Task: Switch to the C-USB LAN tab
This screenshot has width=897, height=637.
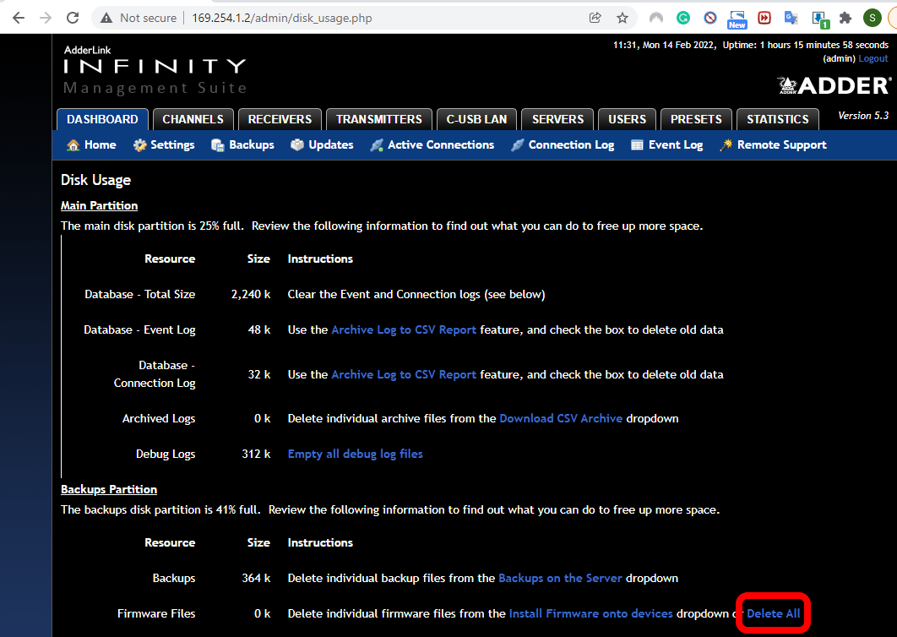Action: coord(476,120)
